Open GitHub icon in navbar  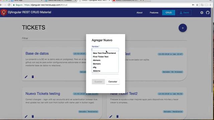[208, 13]
